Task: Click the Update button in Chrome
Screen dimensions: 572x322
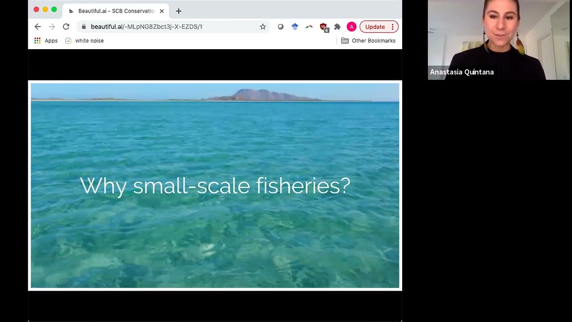Action: tap(375, 27)
